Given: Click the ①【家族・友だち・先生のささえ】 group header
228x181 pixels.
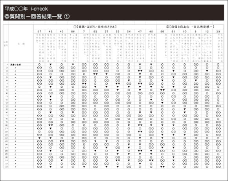Looking at the screenshot, I should 95,27.
